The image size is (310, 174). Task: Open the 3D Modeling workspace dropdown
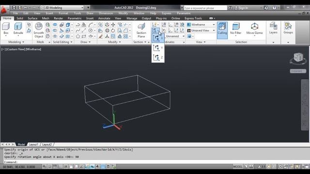click(62, 8)
